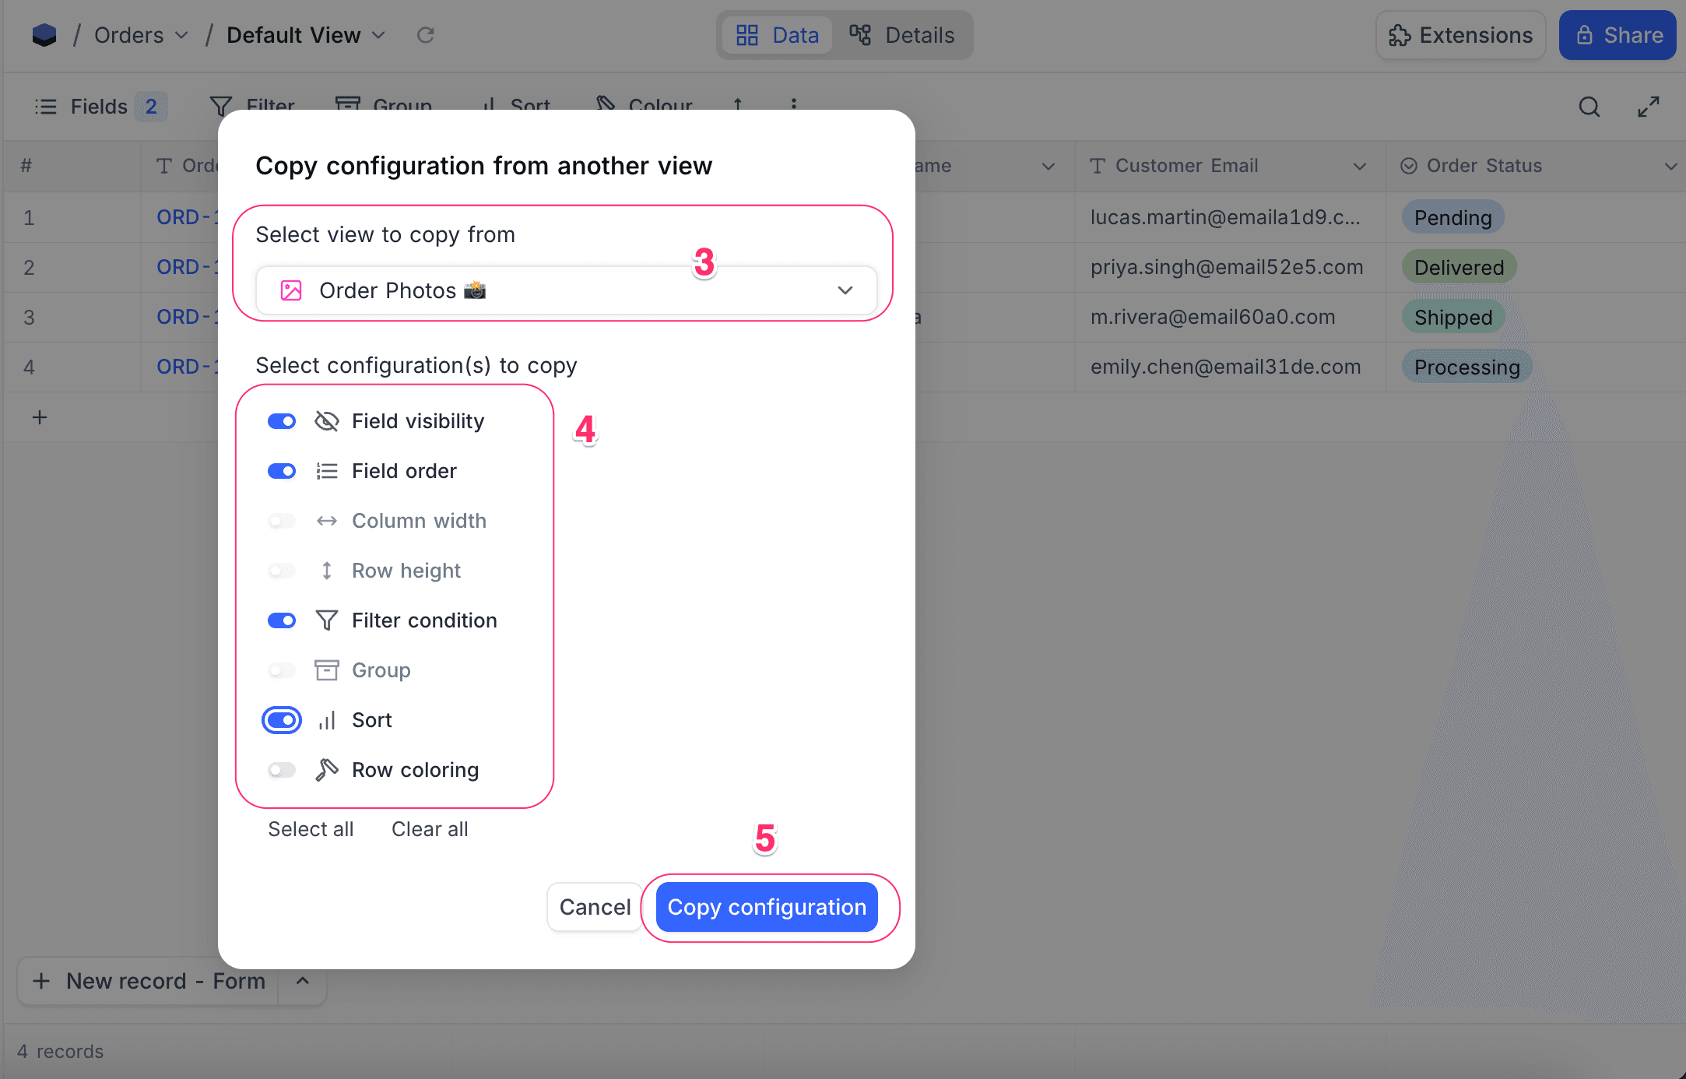Switch to the Data tab
Image resolution: width=1686 pixels, height=1079 pixels.
(776, 35)
